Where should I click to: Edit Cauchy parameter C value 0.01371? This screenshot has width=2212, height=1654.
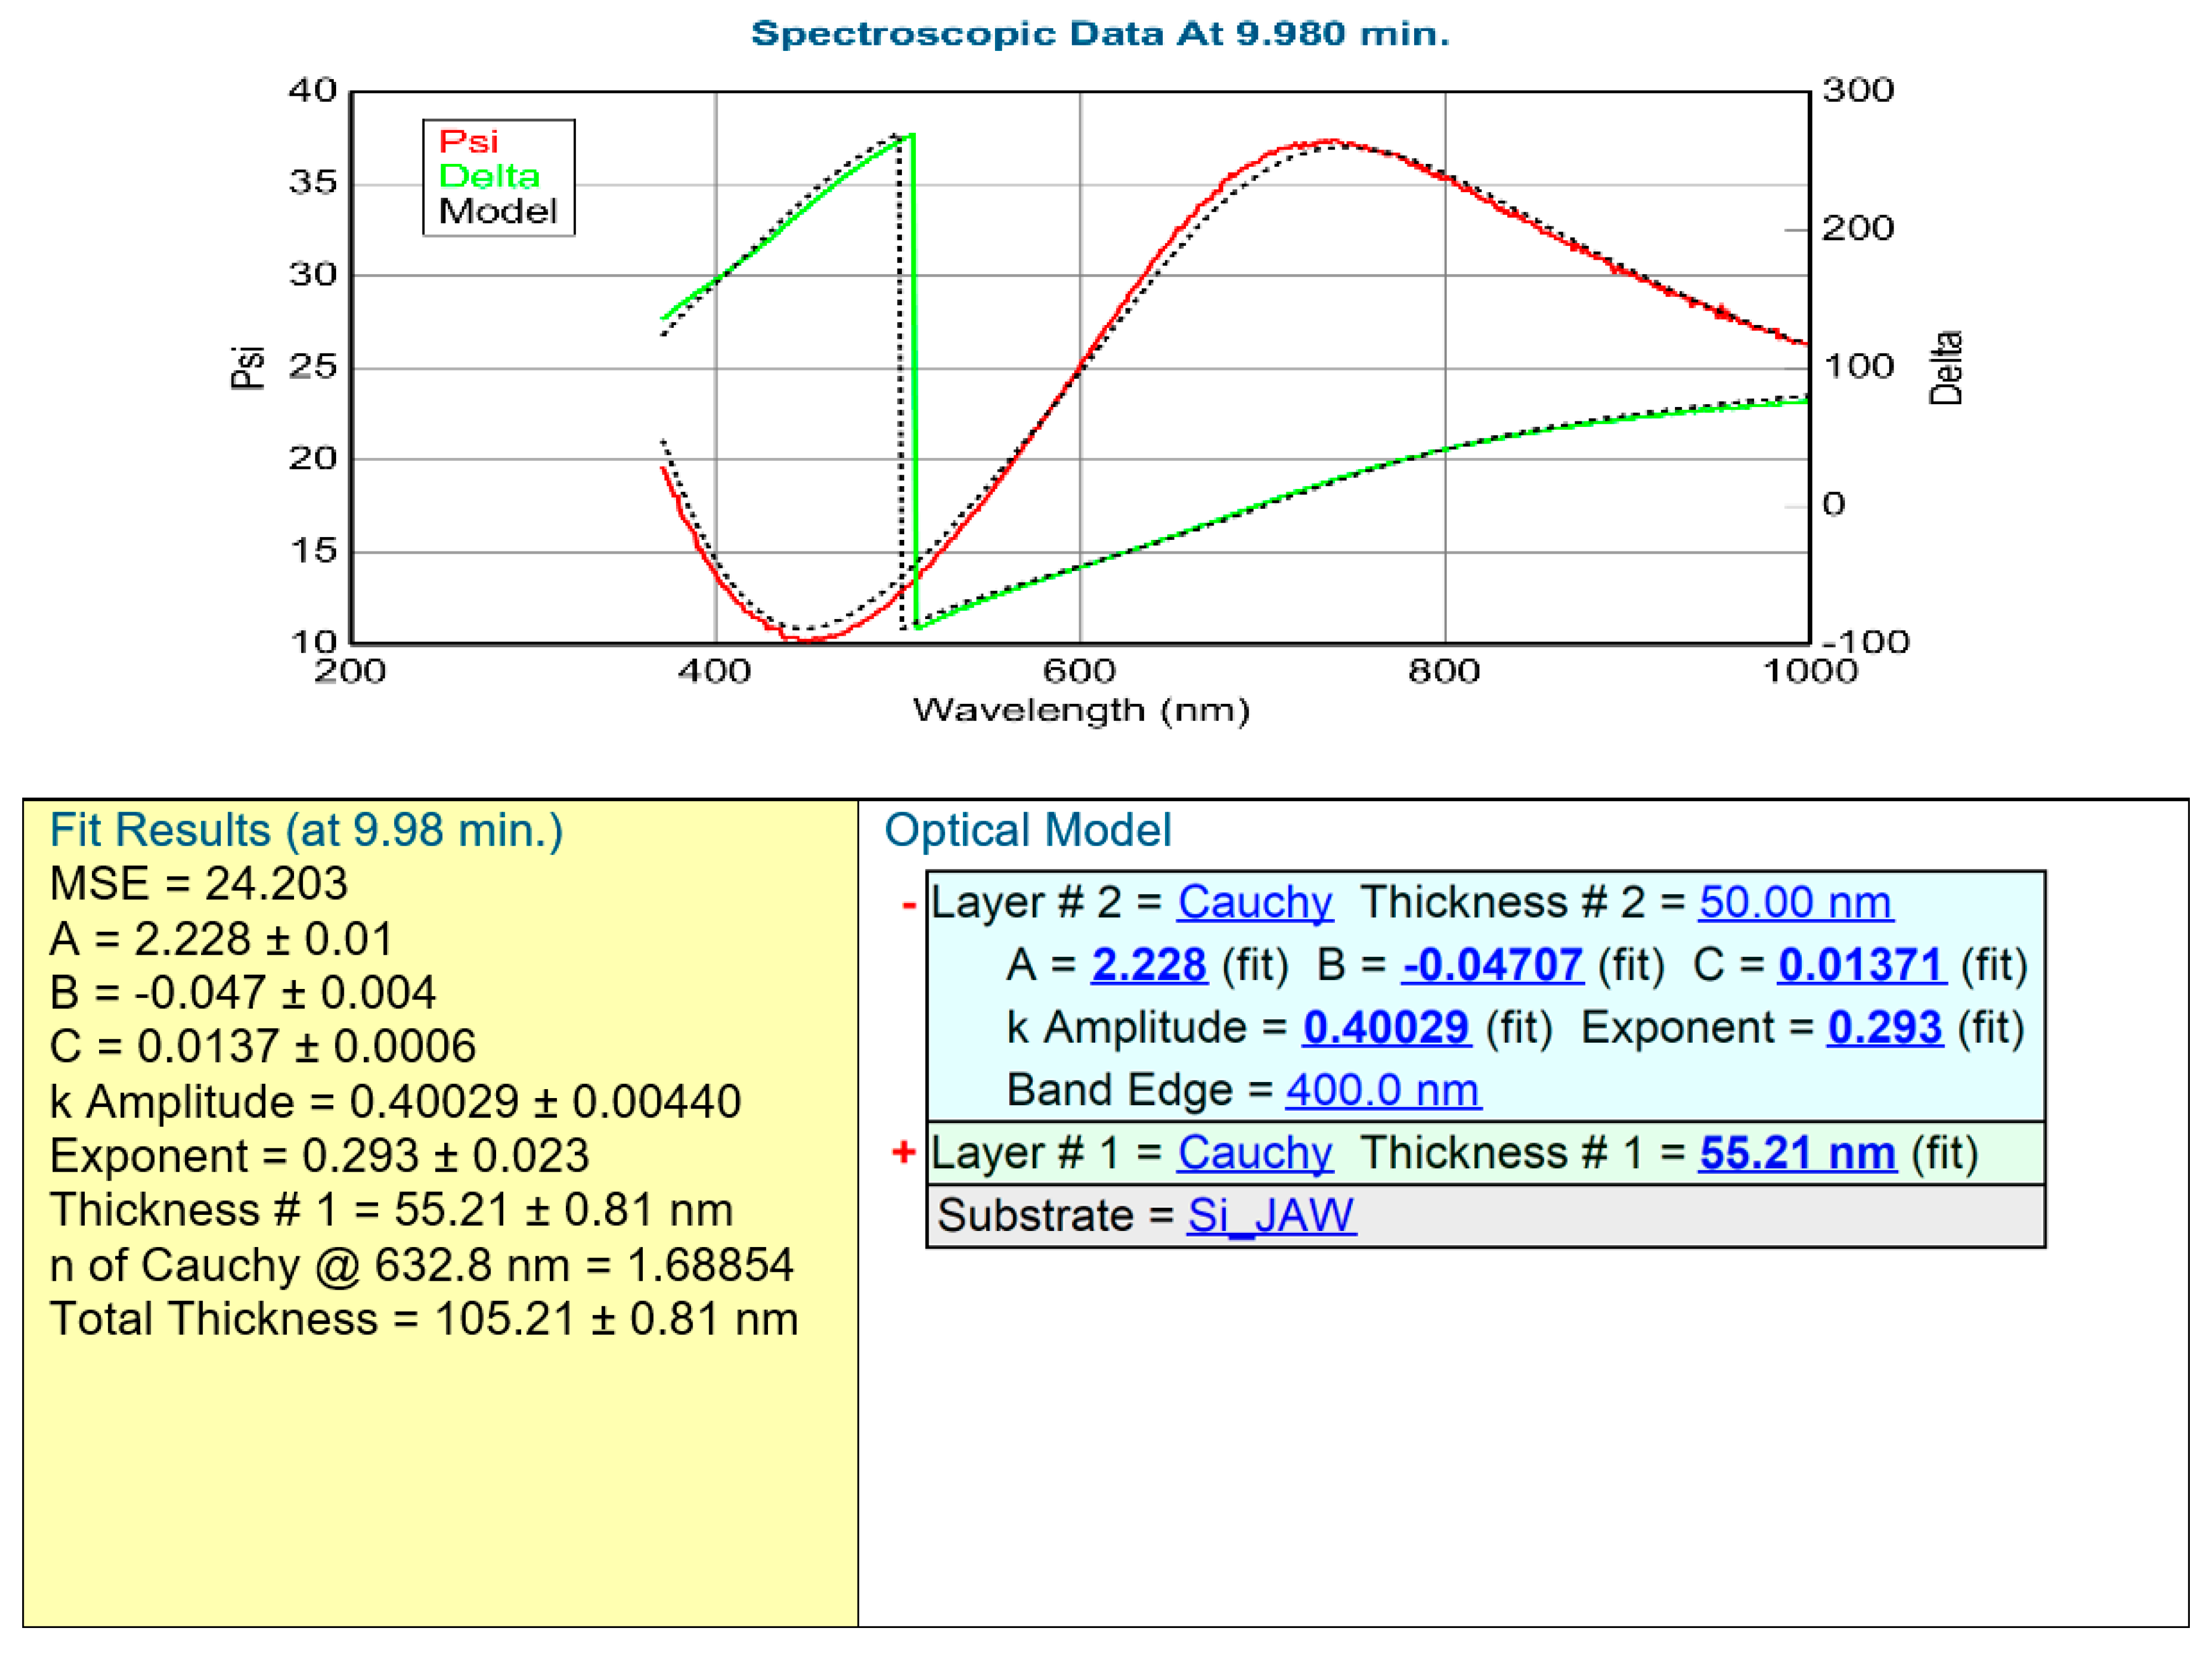1862,964
